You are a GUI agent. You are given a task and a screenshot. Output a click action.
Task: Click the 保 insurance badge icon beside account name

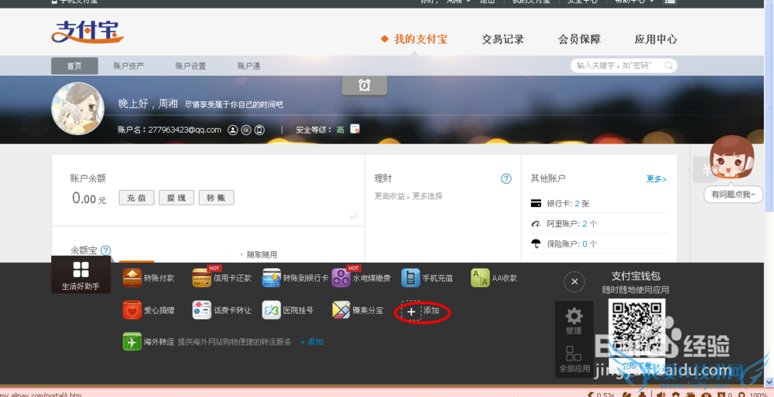(x=246, y=130)
